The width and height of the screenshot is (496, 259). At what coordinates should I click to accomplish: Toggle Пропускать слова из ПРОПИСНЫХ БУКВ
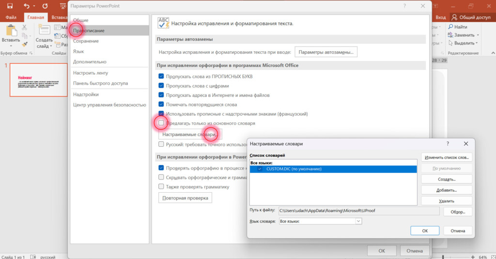pyautogui.click(x=161, y=76)
